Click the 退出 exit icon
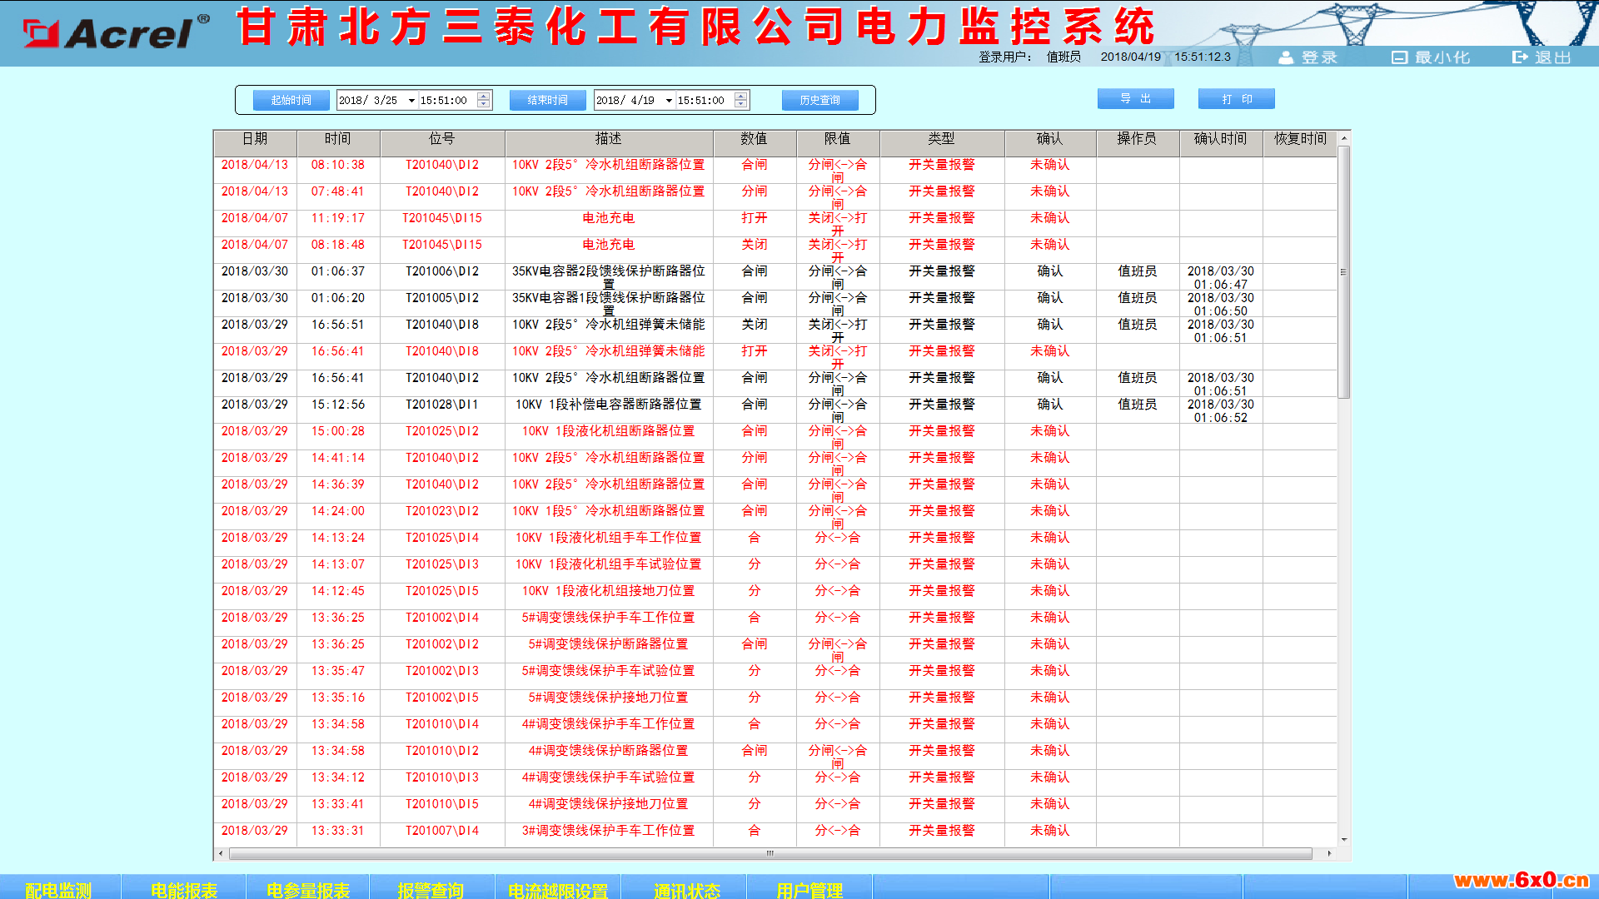Screen dimensions: 1599x899 pos(1520,57)
